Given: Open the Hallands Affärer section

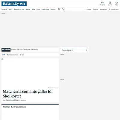Looking at the screenshot, I should coord(19,9).
